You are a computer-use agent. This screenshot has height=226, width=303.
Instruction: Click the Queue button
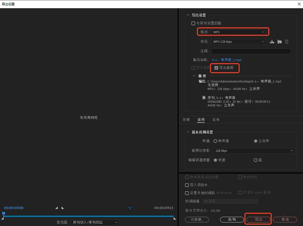coord(232,219)
